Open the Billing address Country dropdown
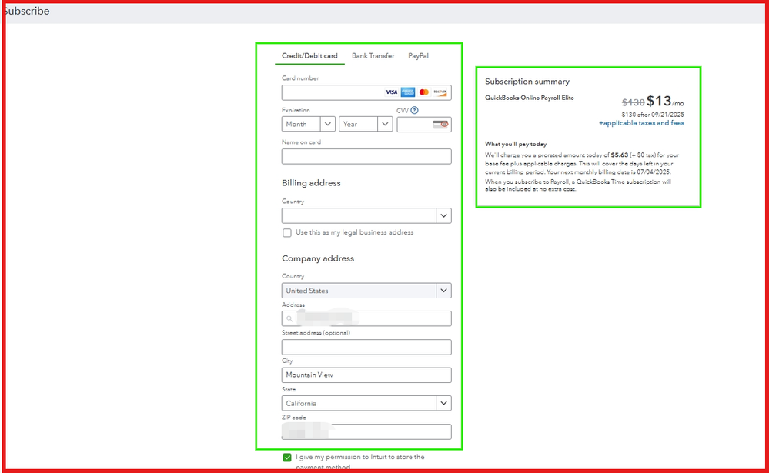The height and width of the screenshot is (473, 769). pos(366,215)
